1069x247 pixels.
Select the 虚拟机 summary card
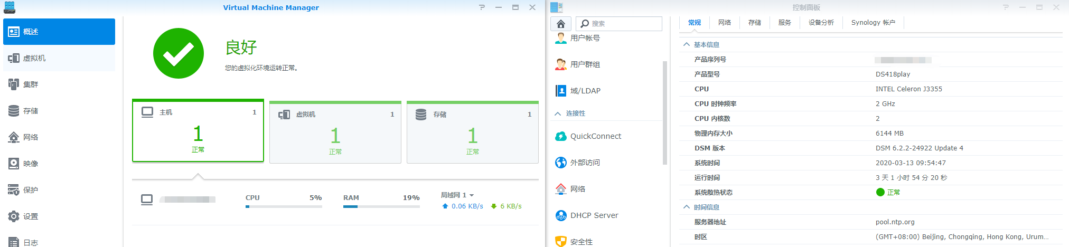click(x=335, y=132)
